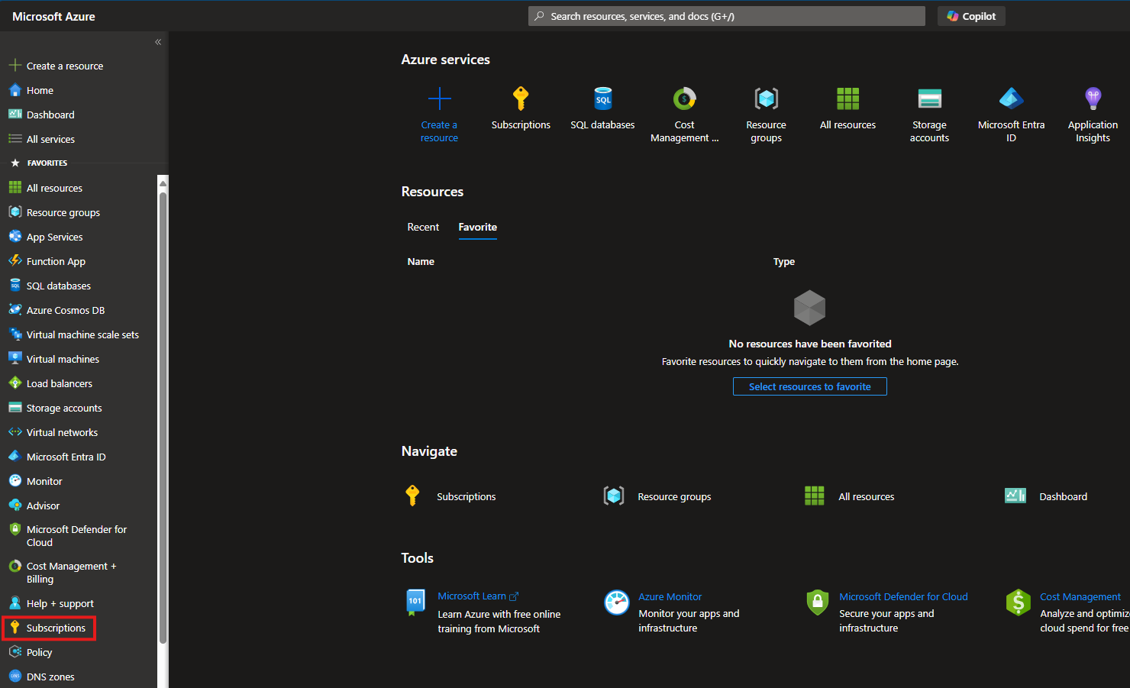Click Select resources to favorite

tap(809, 386)
